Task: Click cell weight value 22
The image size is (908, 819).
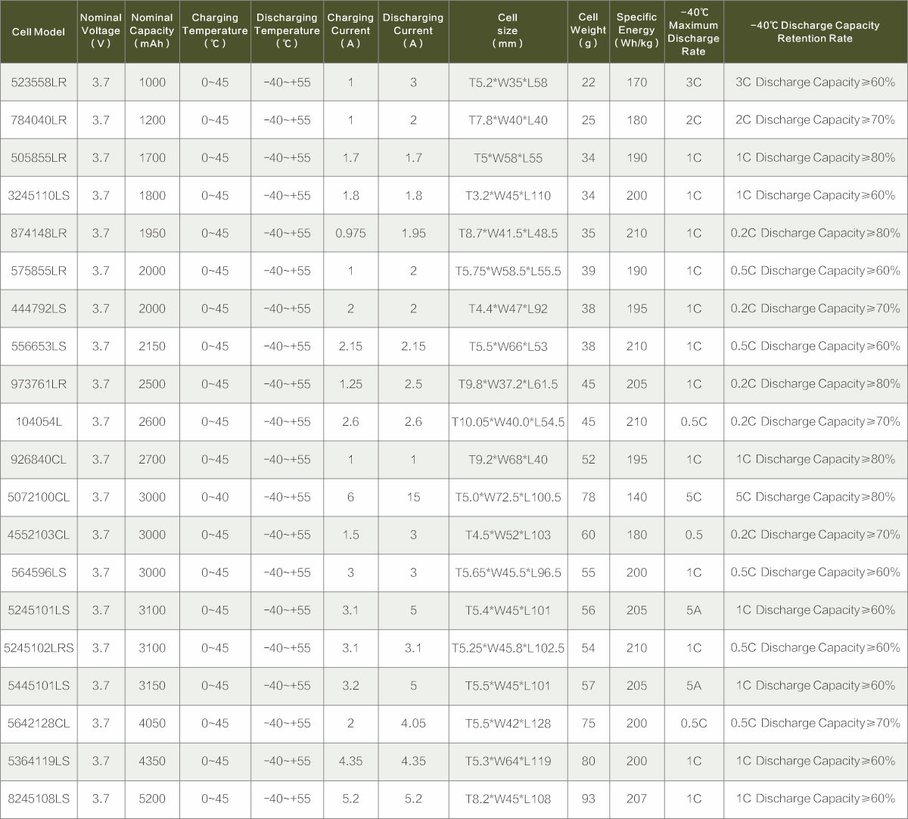Action: 588,82
